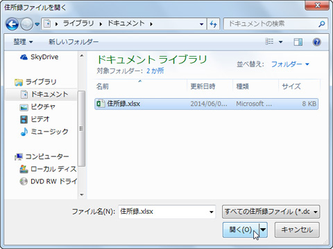The width and height of the screenshot is (333, 249).
Task: Close the 住所録ファイルを開く dialog
Action: coord(317,5)
